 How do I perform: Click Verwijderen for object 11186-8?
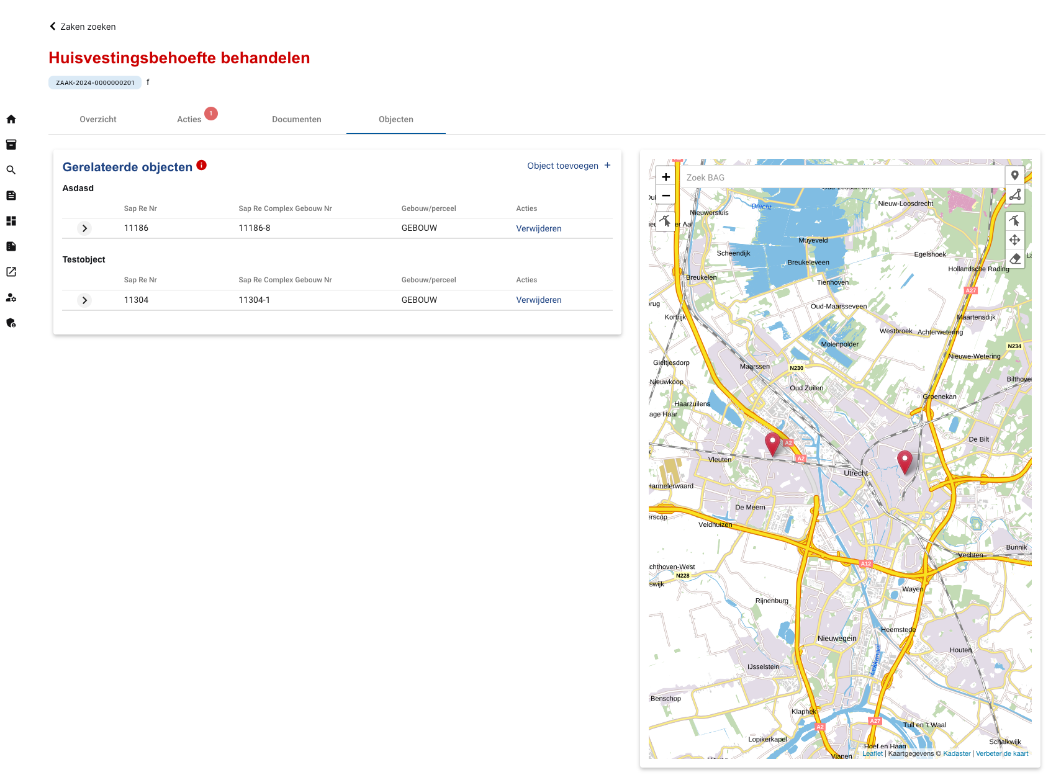click(x=539, y=228)
